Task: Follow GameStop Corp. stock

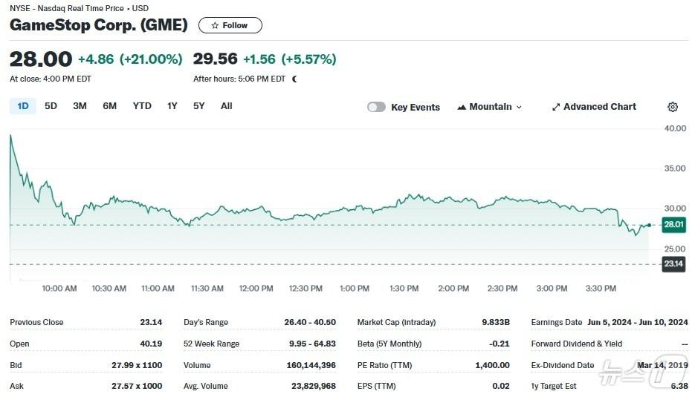Action: 230,25
